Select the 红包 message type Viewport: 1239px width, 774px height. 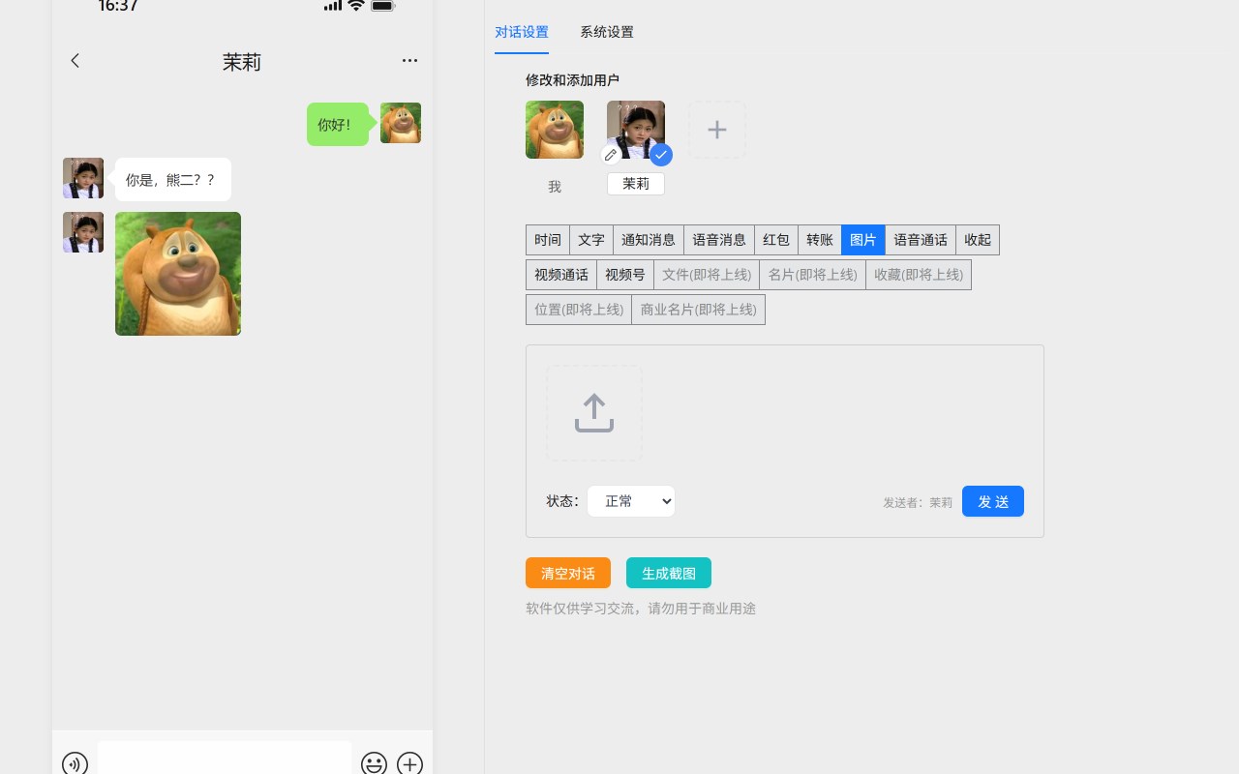[x=776, y=240]
